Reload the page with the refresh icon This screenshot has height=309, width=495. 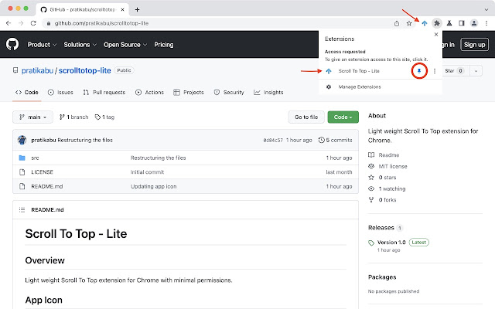point(33,23)
